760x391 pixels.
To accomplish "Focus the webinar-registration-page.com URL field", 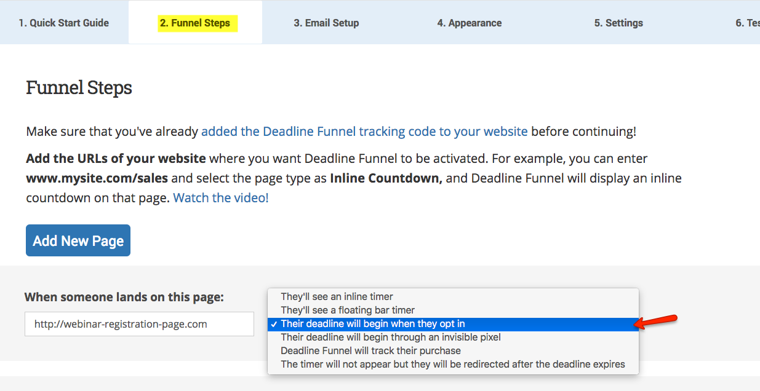I will pyautogui.click(x=139, y=324).
